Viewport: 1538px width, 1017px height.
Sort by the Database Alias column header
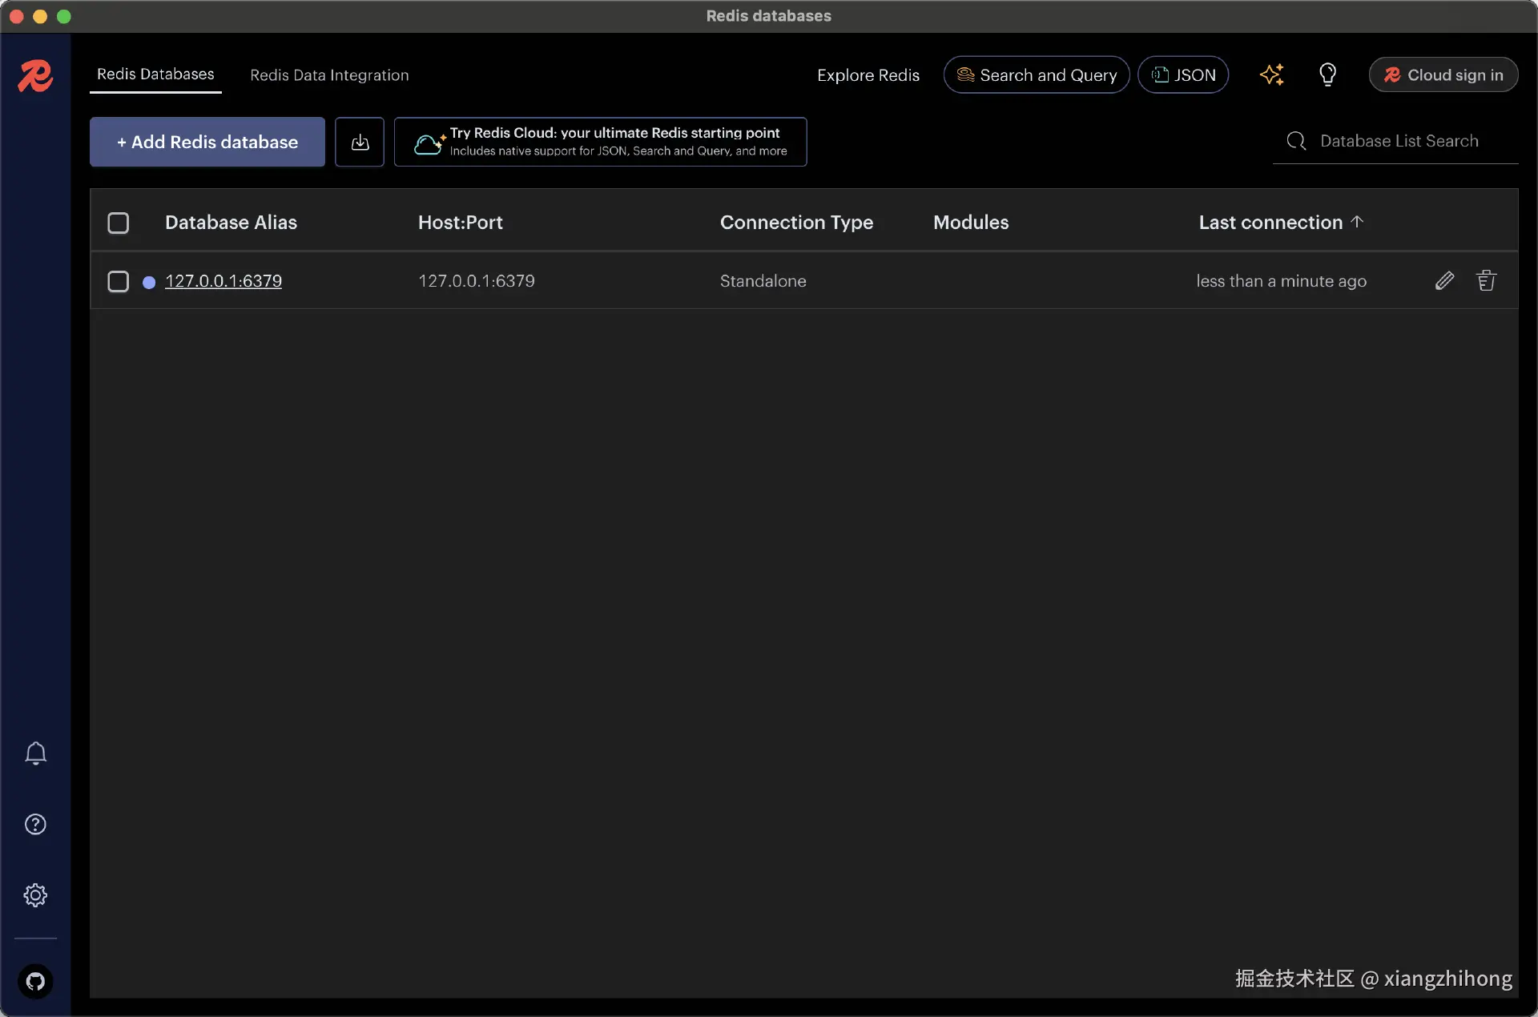pyautogui.click(x=231, y=223)
